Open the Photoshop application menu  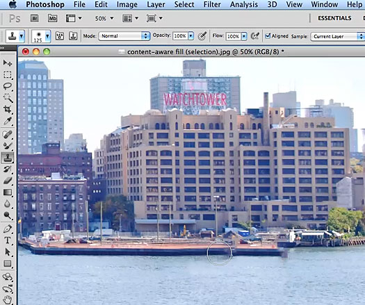tap(45, 4)
